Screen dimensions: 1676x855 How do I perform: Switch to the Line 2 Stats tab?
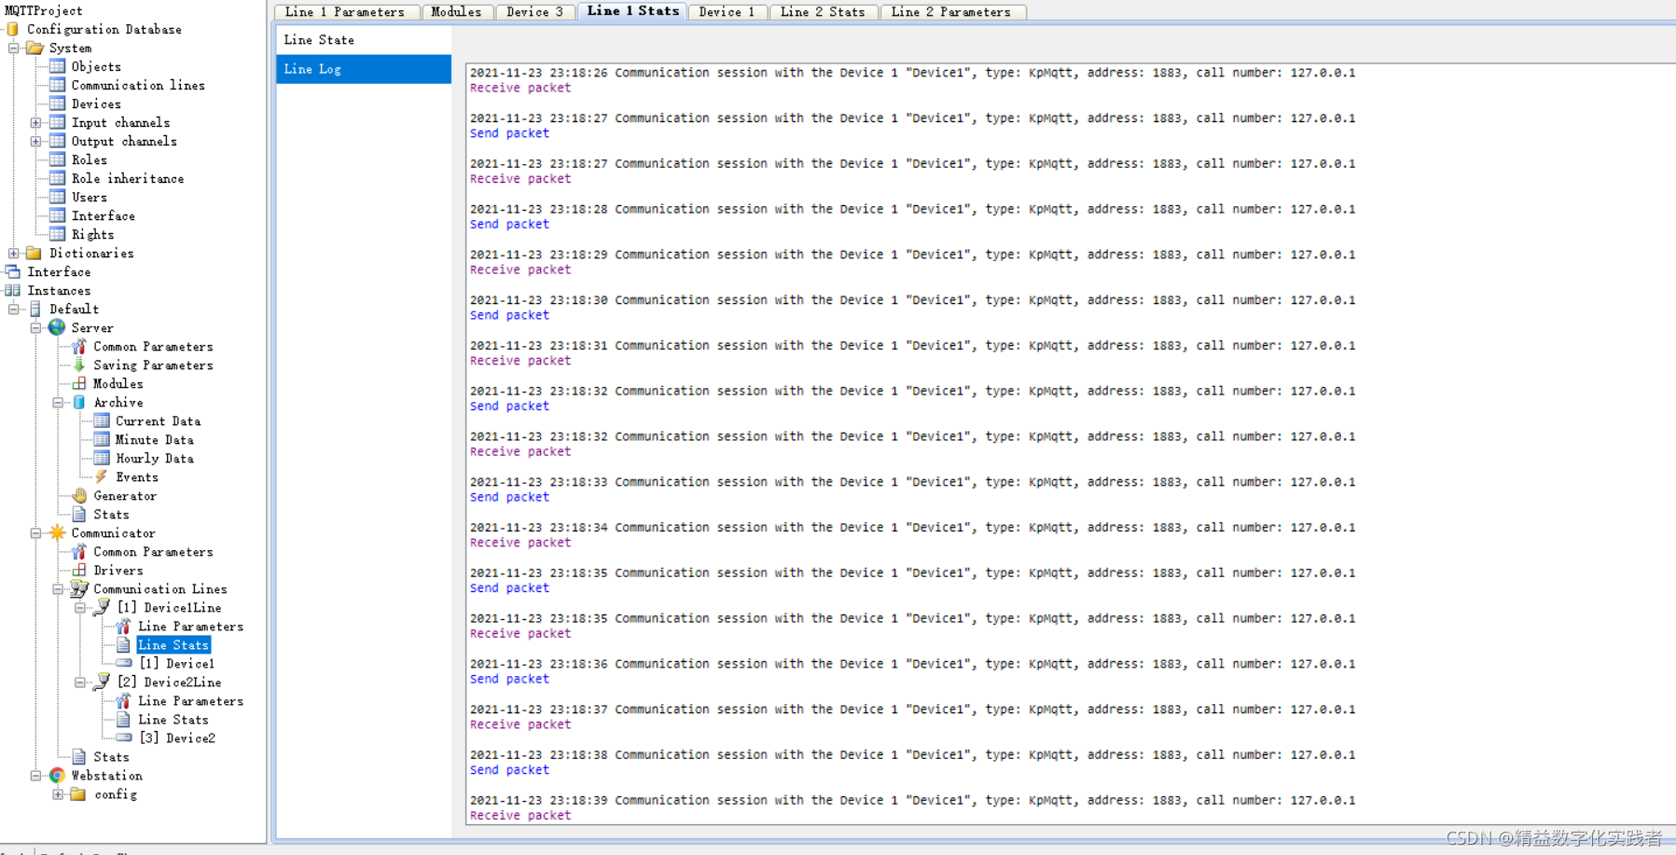click(x=824, y=11)
